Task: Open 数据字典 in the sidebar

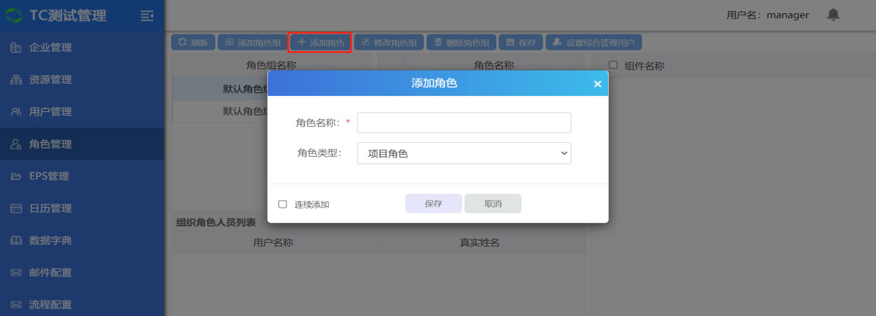Action: coord(82,240)
